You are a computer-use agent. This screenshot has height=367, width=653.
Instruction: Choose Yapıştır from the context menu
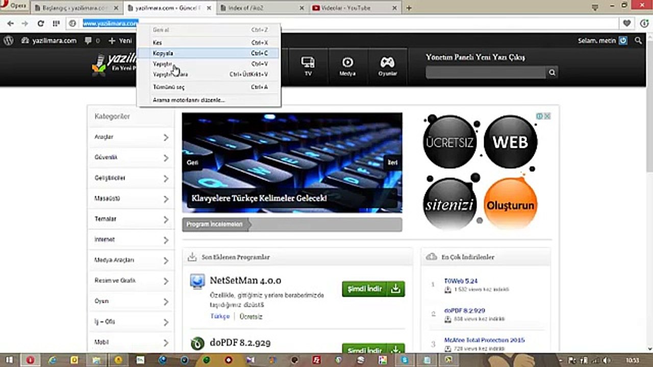pos(209,64)
